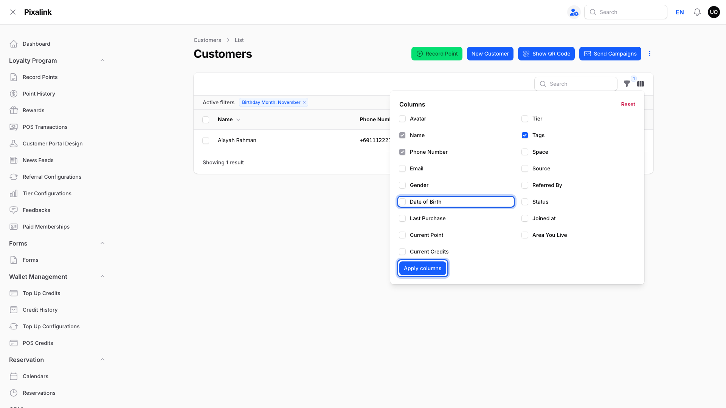Remove the Birthday Month: November filter

pos(304,102)
